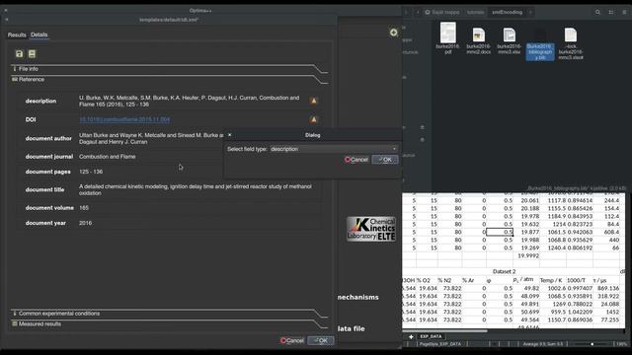Screen dimensions: 632x355
Task: Click the document title value text
Action: click(x=196, y=190)
